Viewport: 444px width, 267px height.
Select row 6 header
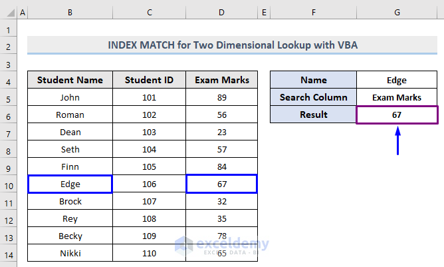pyautogui.click(x=9, y=115)
